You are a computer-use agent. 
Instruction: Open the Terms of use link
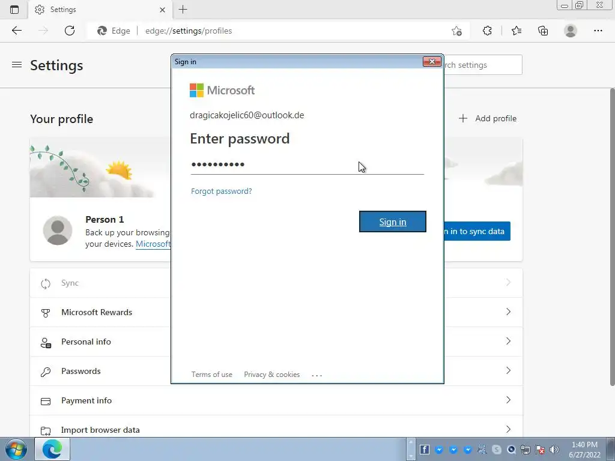(212, 375)
